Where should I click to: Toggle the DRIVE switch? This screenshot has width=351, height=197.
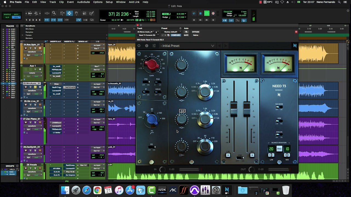pyautogui.click(x=158, y=92)
